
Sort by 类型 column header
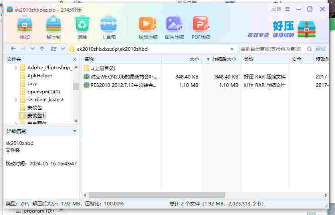pos(266,59)
